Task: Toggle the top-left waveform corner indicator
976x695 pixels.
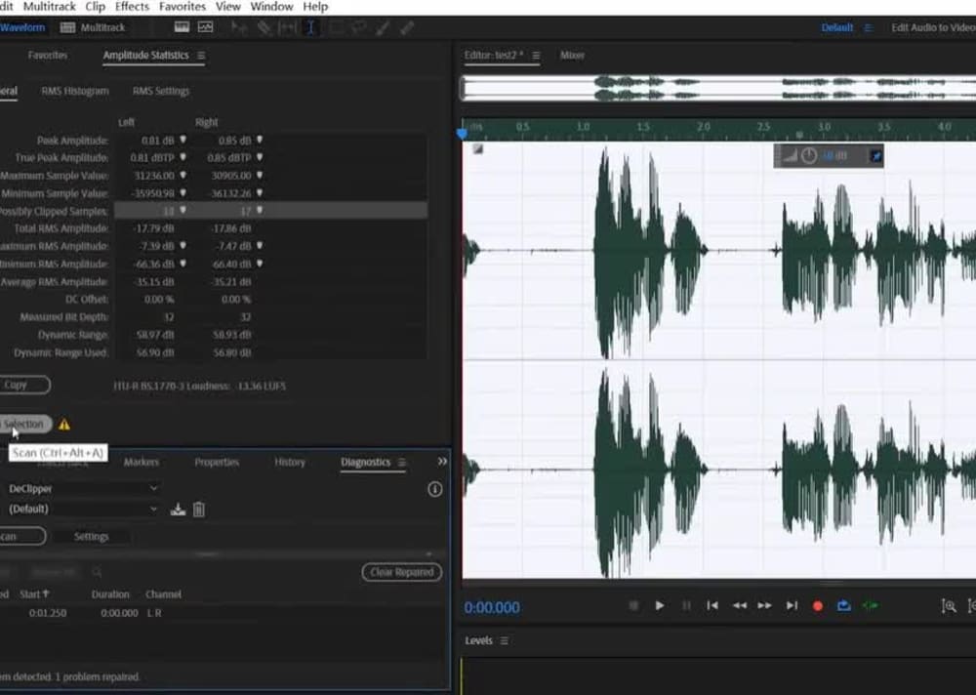Action: pyautogui.click(x=477, y=148)
